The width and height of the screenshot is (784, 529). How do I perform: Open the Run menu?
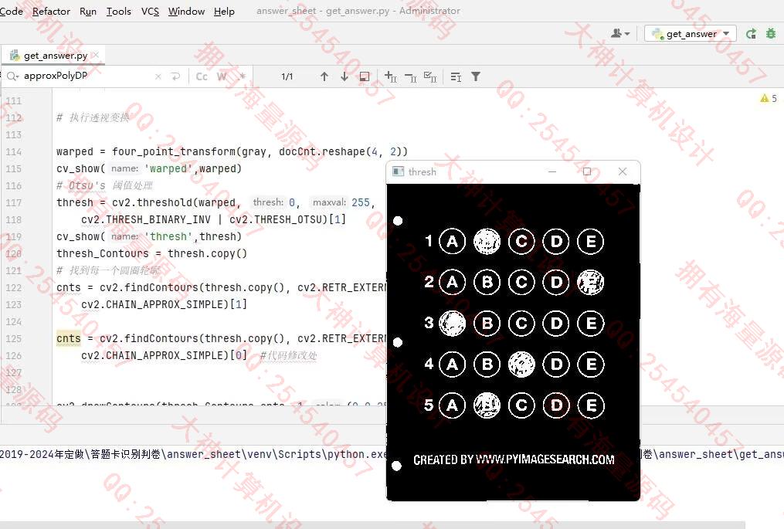tap(88, 11)
